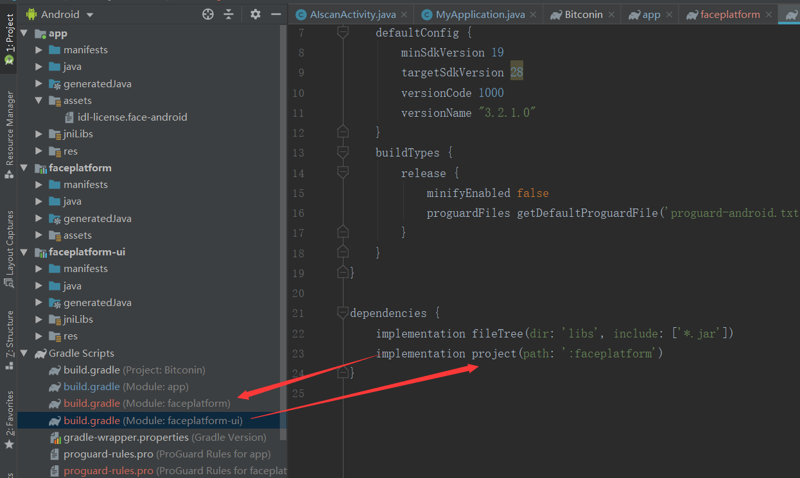Close the Bitconin tab
Viewport: 800px width, 478px height.
pyautogui.click(x=611, y=15)
